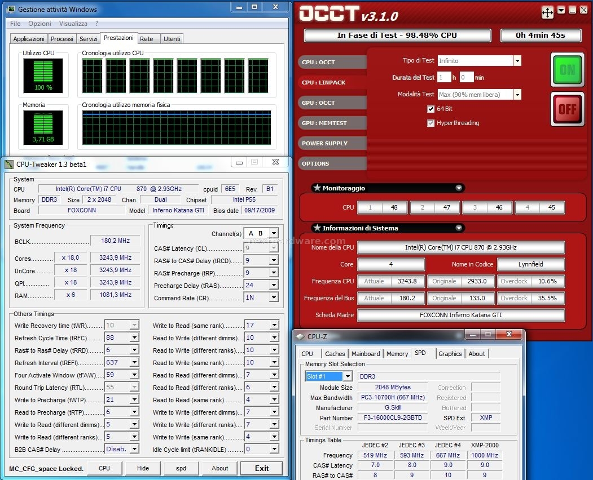Select the CPU : OCCT test
This screenshot has width=593, height=480.
click(x=332, y=63)
